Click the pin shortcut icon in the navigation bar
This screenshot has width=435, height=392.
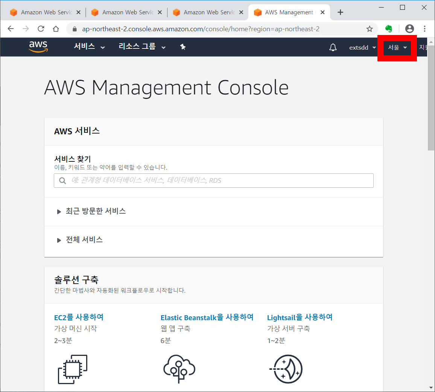pyautogui.click(x=183, y=47)
